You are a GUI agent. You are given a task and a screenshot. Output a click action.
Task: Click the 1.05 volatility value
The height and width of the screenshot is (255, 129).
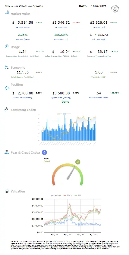point(99,72)
